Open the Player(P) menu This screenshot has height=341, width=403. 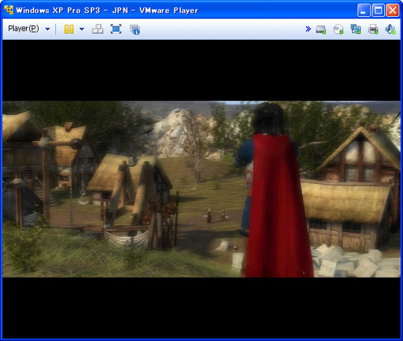[x=23, y=28]
